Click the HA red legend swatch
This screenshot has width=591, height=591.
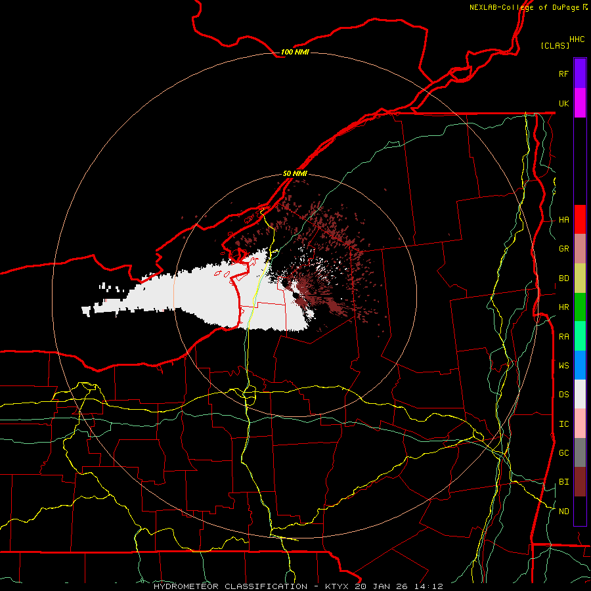[580, 219]
